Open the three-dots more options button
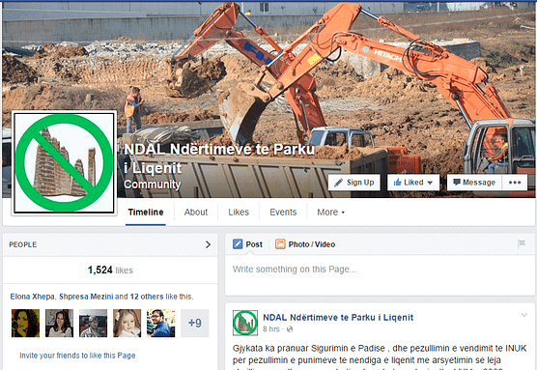The image size is (537, 370). click(515, 183)
